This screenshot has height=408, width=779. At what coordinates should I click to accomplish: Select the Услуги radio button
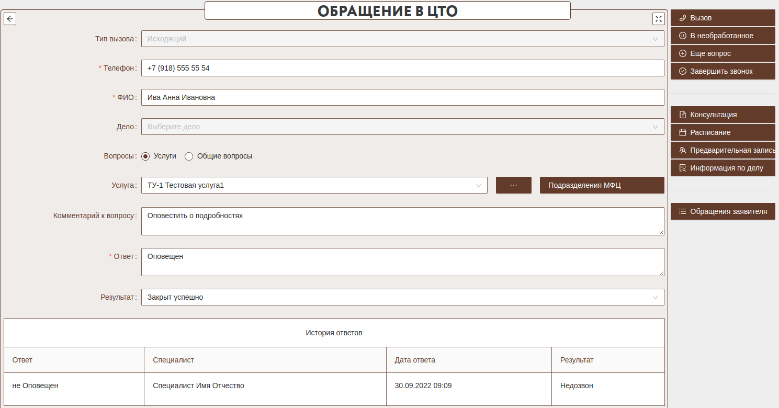[145, 156]
